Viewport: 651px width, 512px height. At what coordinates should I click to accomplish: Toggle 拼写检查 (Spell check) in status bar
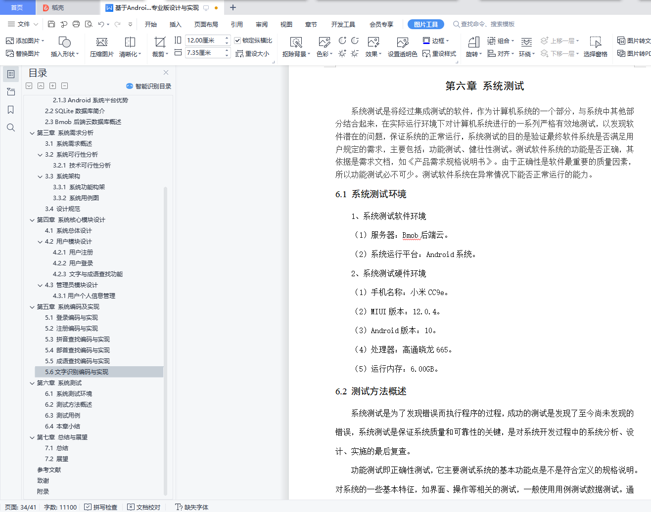click(x=101, y=507)
